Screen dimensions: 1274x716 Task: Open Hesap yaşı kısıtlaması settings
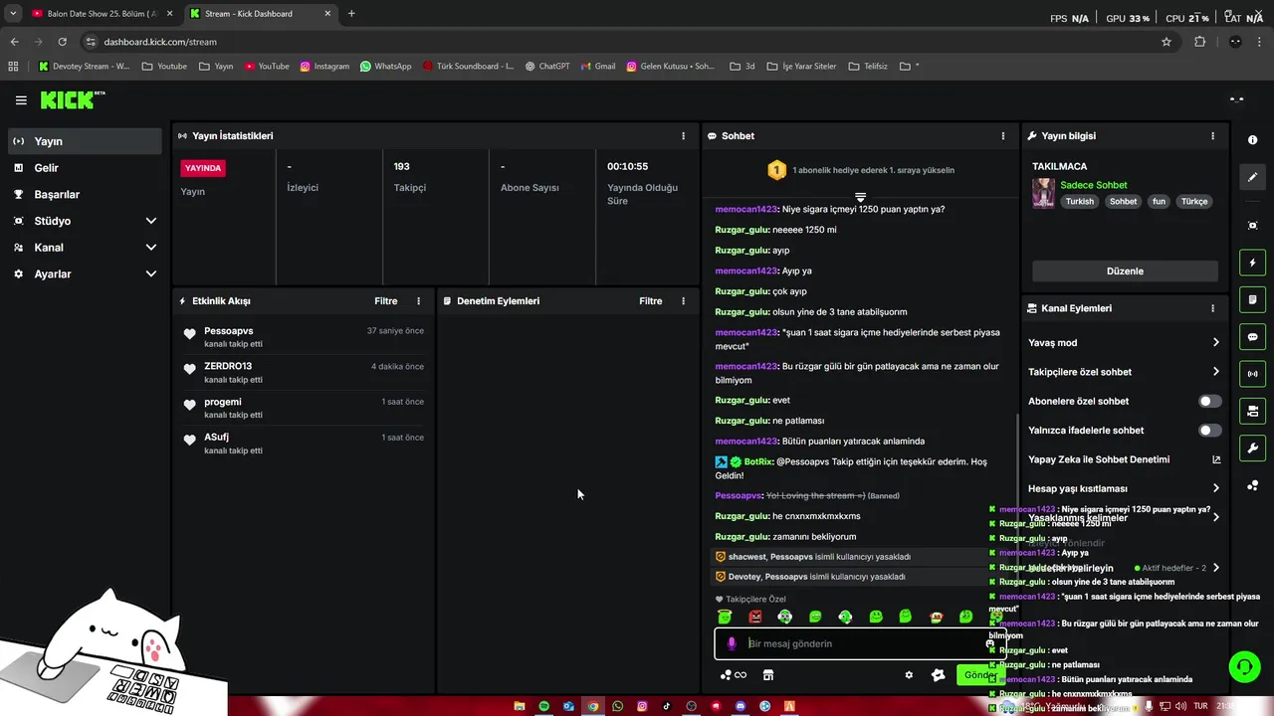(1124, 489)
